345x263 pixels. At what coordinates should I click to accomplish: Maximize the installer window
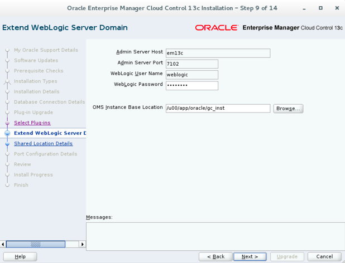point(320,8)
